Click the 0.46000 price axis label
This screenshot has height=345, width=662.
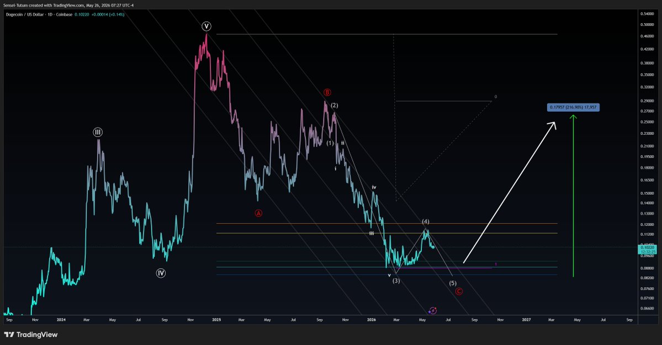click(x=647, y=36)
